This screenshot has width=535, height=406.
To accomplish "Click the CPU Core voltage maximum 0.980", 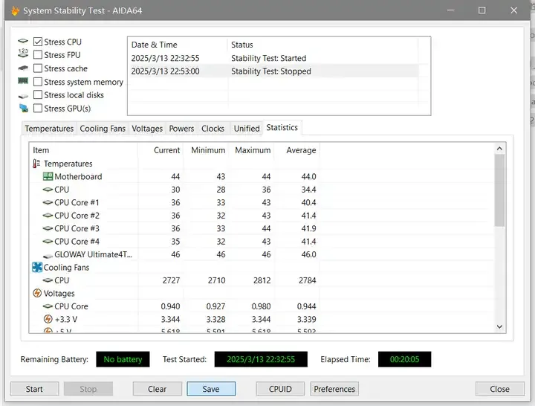I will click(x=261, y=306).
